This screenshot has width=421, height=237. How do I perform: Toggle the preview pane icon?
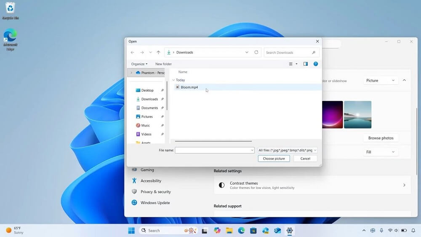(306, 64)
